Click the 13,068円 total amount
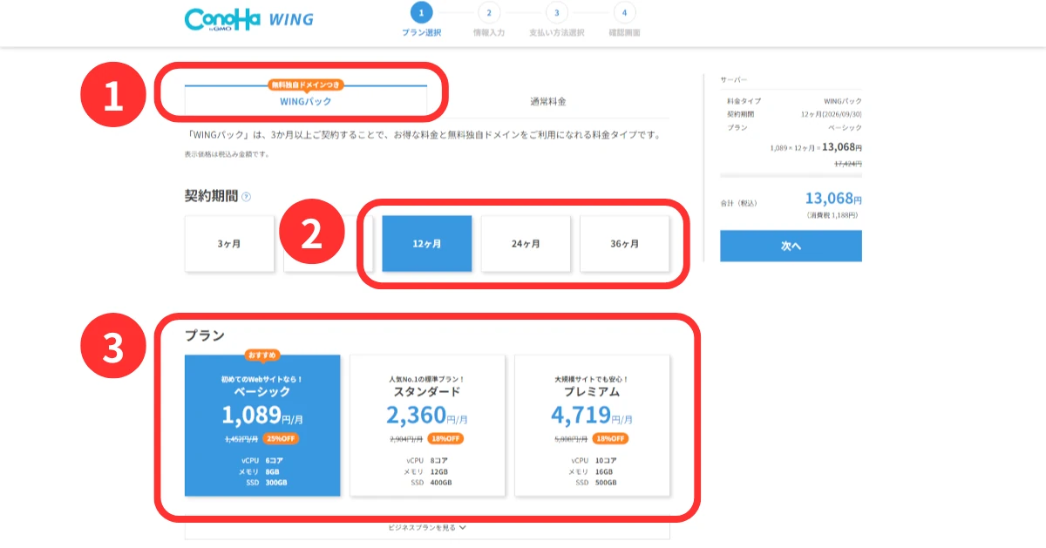1046x548 pixels. [x=833, y=199]
